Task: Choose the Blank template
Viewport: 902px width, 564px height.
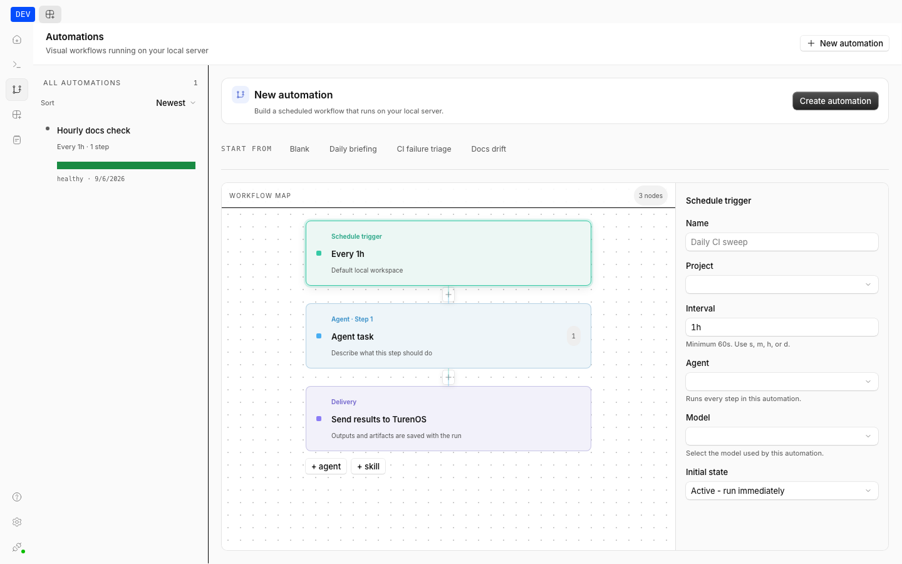Action: pyautogui.click(x=299, y=149)
